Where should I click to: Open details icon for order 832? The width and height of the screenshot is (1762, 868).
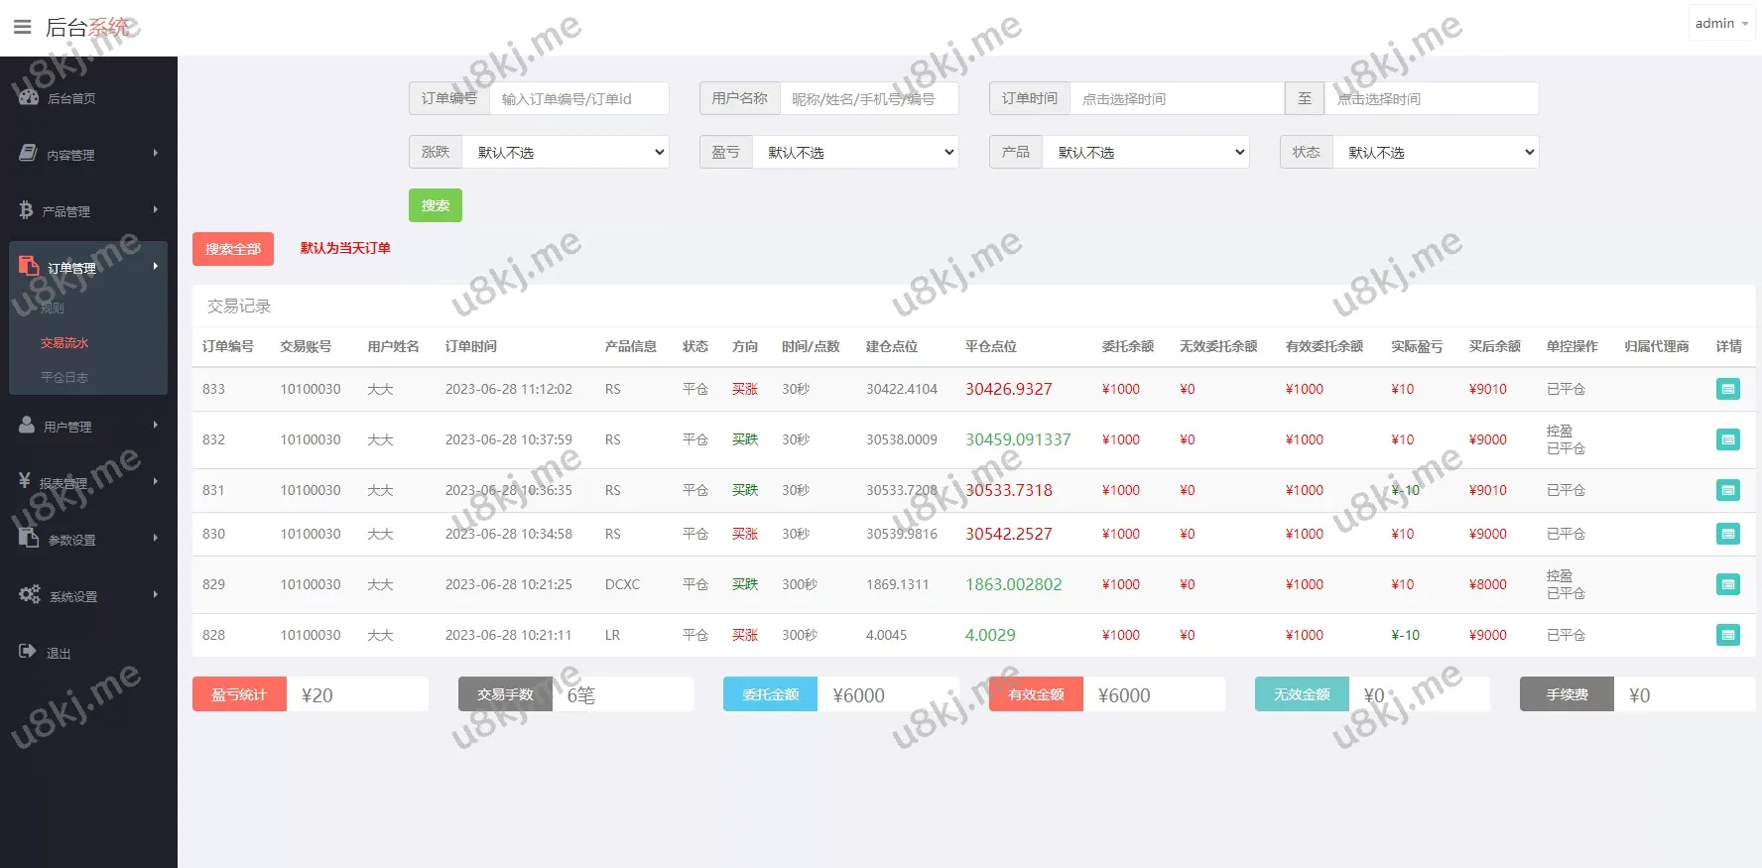1727,439
